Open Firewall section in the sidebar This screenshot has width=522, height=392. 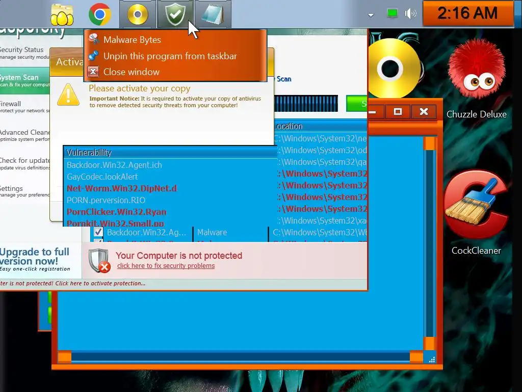point(25,107)
